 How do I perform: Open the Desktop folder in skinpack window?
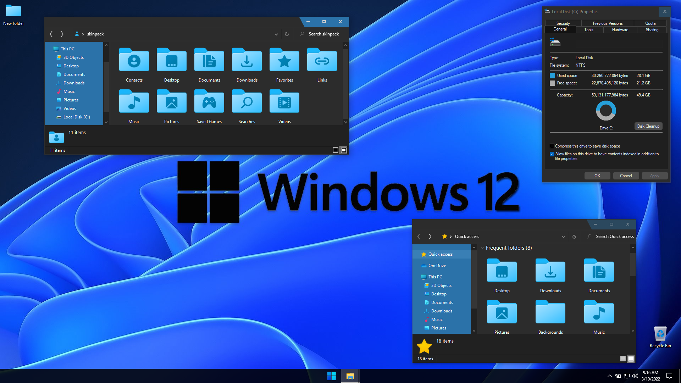pos(172,65)
